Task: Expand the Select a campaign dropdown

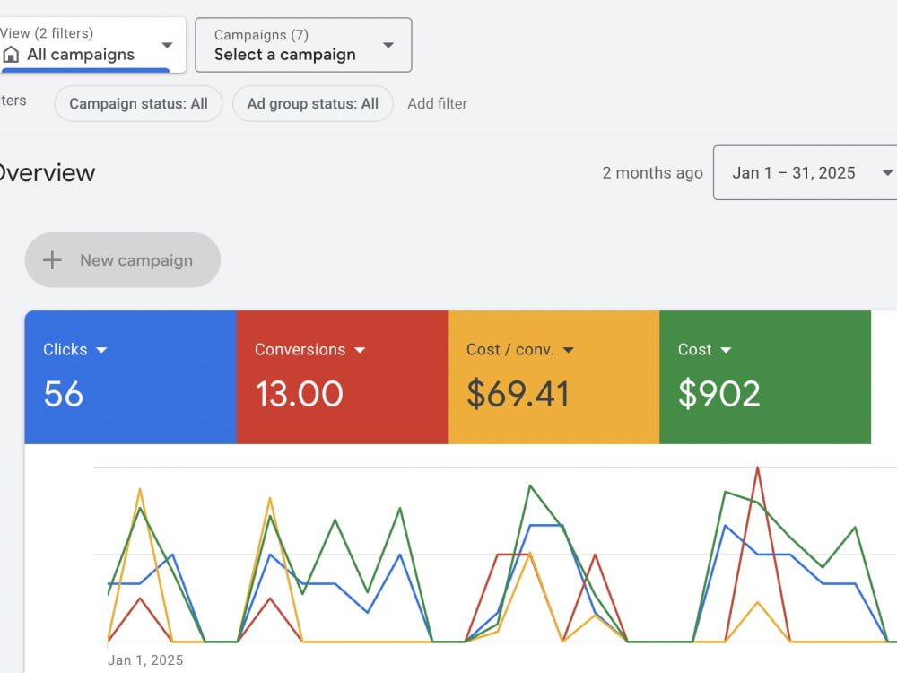Action: click(388, 45)
